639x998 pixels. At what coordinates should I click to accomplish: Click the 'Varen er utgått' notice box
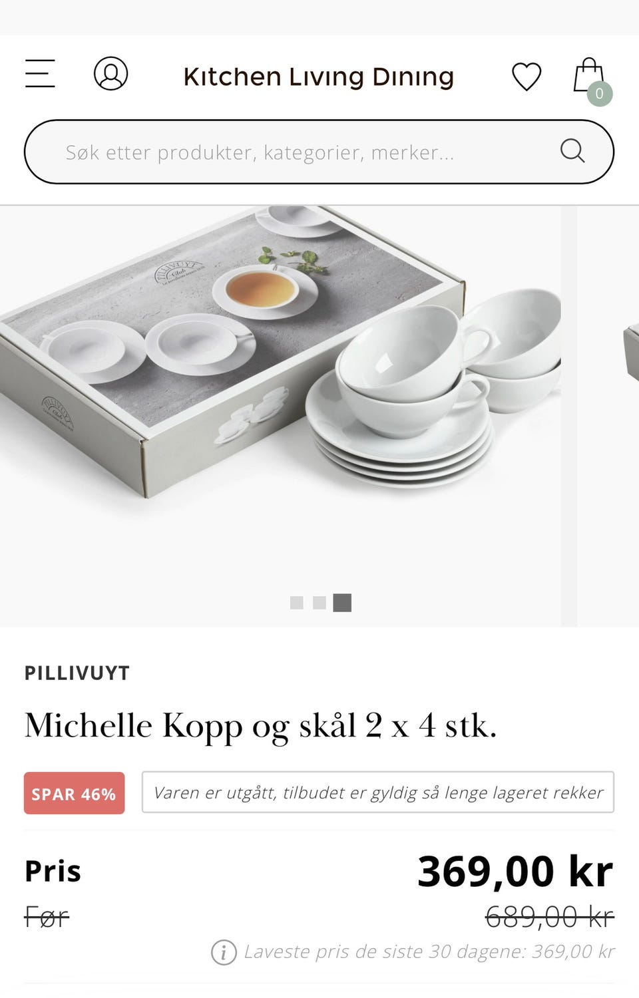[x=378, y=792]
